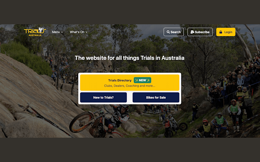Click the Subscribe button label
Screen dimensions: 260x162
(x=202, y=32)
